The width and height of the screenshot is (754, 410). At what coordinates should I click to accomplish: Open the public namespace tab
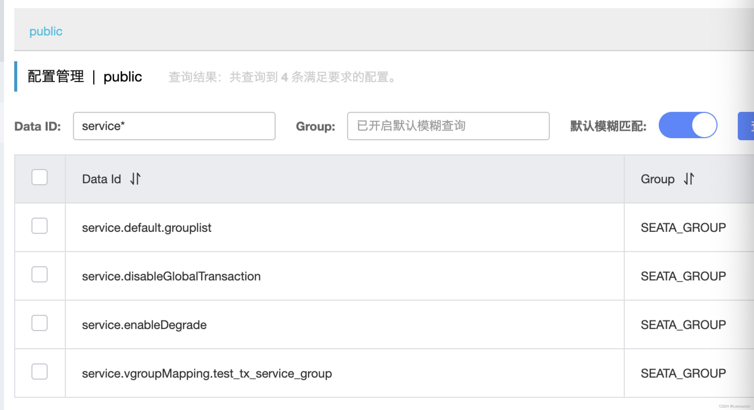46,31
